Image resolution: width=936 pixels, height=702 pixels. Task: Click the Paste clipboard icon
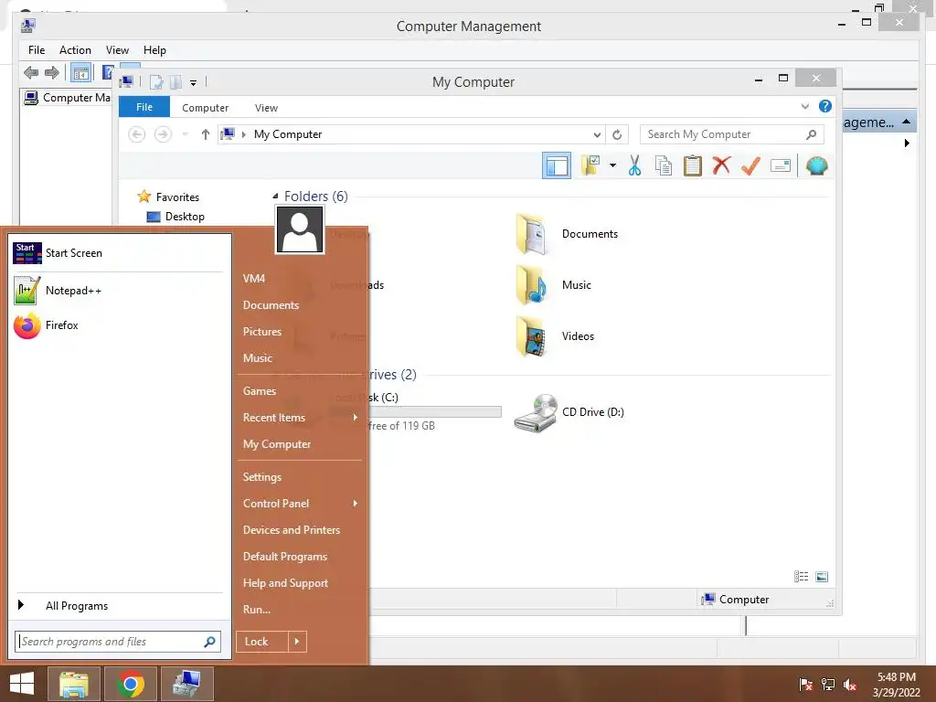click(x=693, y=165)
